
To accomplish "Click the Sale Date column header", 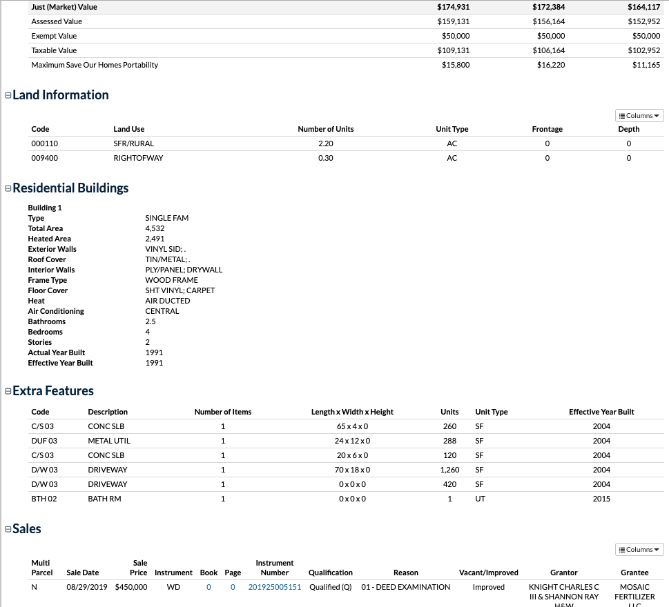I will click(82, 573).
